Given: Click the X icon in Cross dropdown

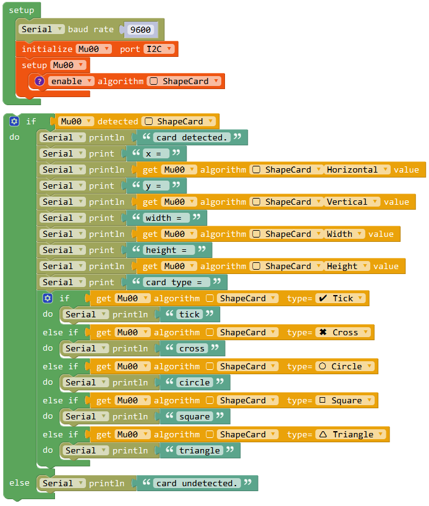Looking at the screenshot, I should click(323, 332).
